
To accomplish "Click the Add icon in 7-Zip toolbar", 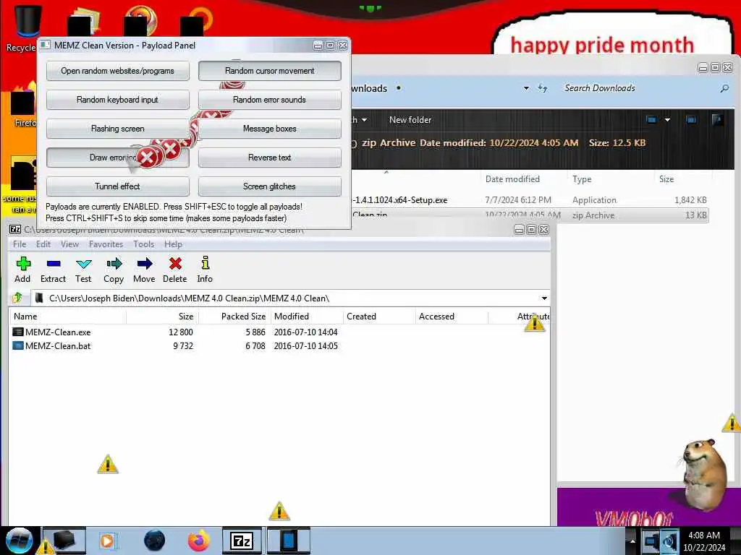I will (22, 264).
